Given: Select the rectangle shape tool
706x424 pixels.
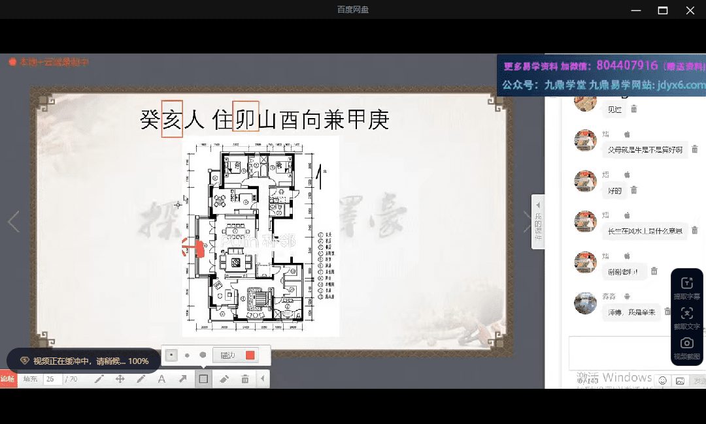Looking at the screenshot, I should (x=203, y=379).
